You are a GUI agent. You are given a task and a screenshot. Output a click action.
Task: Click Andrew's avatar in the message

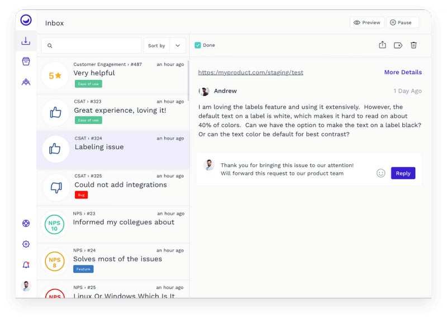[x=204, y=91]
